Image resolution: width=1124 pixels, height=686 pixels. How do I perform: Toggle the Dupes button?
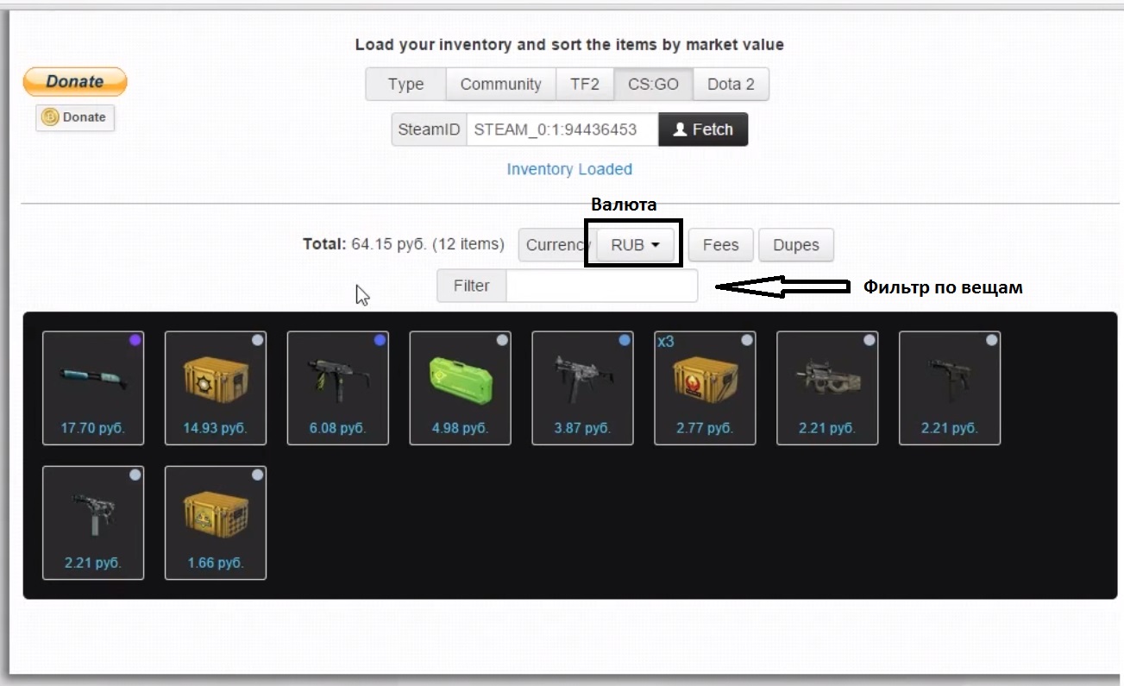pos(796,245)
